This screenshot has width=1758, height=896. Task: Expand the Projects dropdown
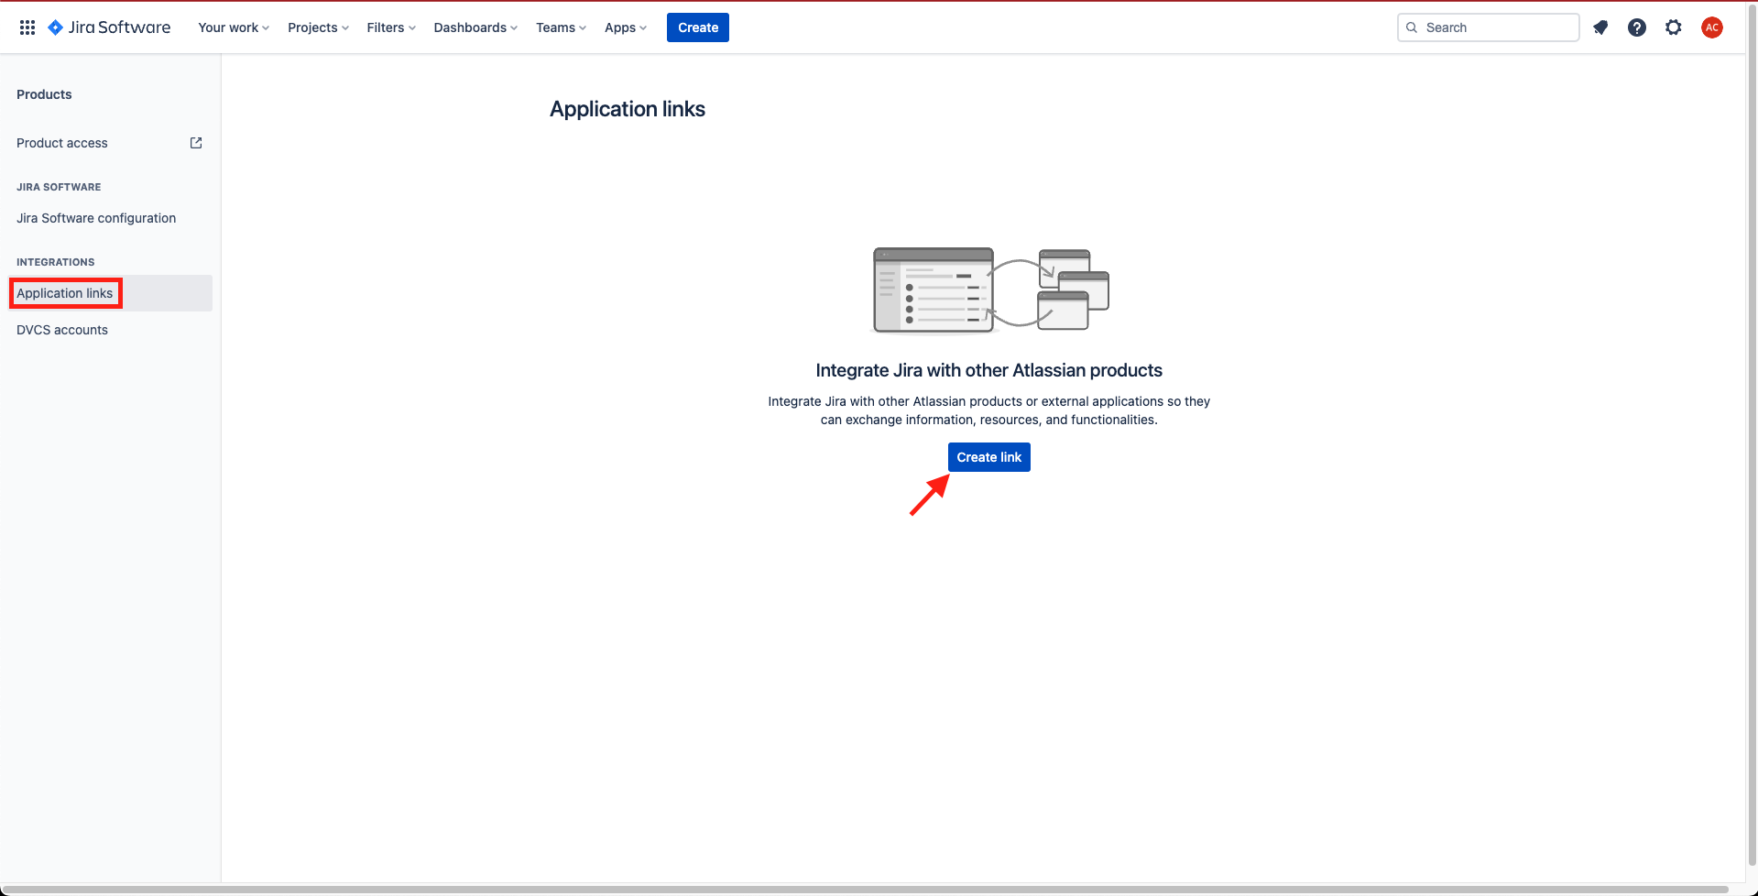click(318, 27)
